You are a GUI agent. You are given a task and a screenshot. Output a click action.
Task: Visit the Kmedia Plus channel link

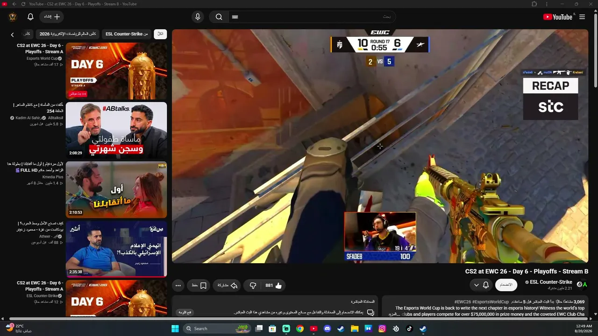pyautogui.click(x=53, y=177)
